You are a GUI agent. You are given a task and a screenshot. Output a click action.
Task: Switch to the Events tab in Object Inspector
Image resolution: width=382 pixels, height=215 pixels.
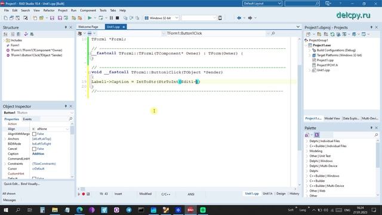pos(27,119)
